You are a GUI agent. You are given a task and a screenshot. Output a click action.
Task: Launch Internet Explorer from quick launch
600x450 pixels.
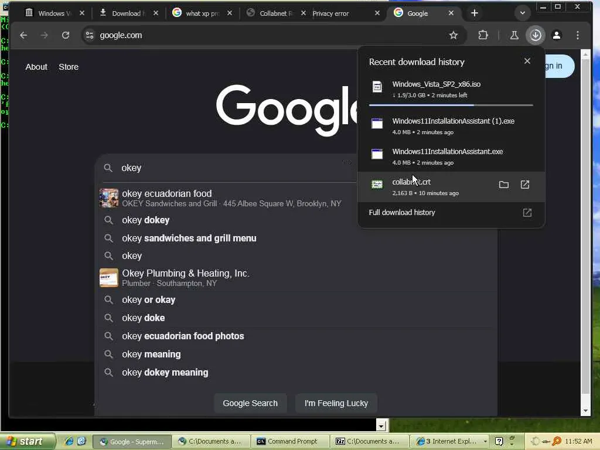click(x=69, y=441)
